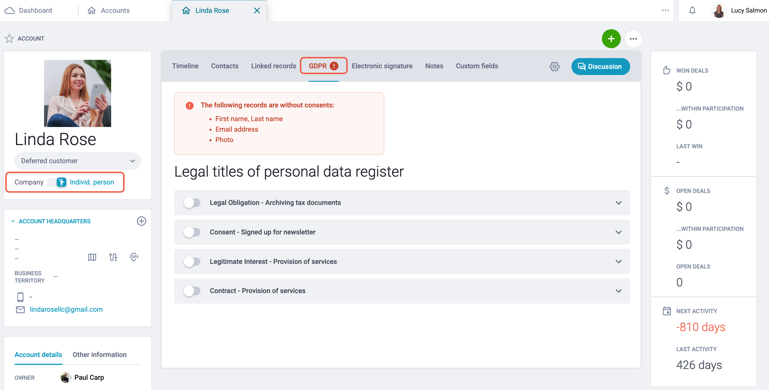Open the Linked records tab
The width and height of the screenshot is (769, 390).
[273, 66]
